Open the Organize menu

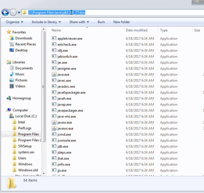click(x=15, y=22)
